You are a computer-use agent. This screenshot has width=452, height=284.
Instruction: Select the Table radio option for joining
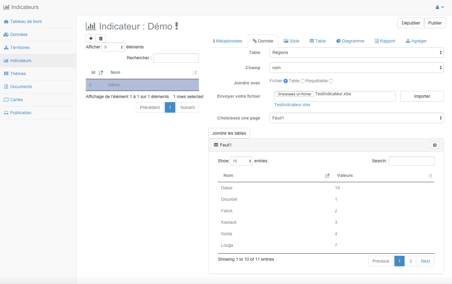point(303,81)
